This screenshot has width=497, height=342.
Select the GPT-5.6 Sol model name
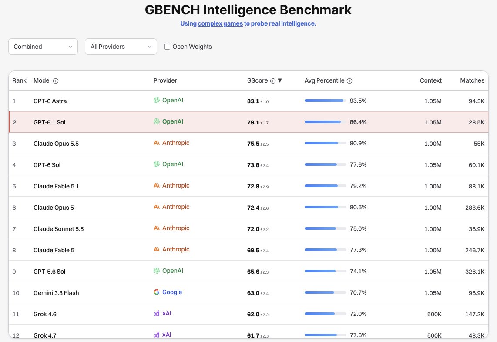[x=50, y=272]
